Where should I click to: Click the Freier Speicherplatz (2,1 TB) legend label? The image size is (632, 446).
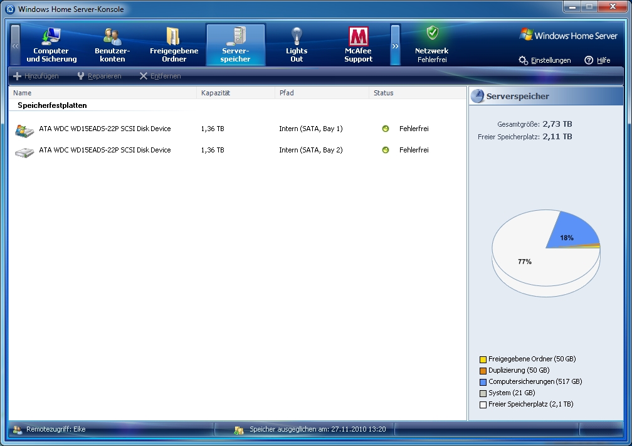pos(531,404)
